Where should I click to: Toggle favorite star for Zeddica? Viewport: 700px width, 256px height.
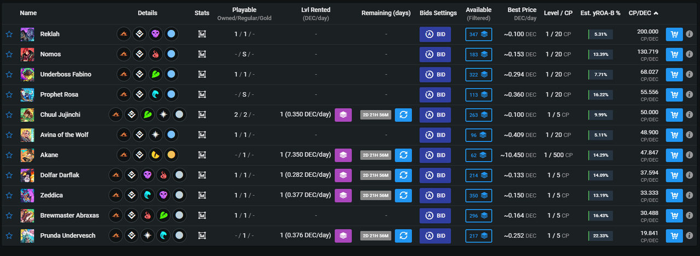[9, 196]
